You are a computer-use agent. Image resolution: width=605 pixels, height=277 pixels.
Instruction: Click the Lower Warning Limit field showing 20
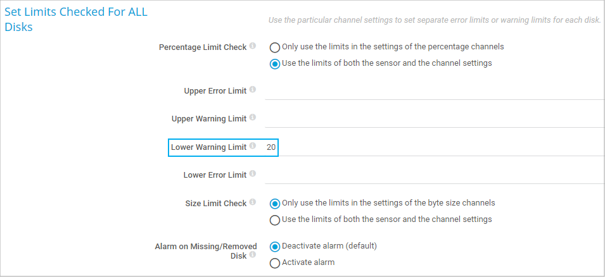[x=271, y=147]
